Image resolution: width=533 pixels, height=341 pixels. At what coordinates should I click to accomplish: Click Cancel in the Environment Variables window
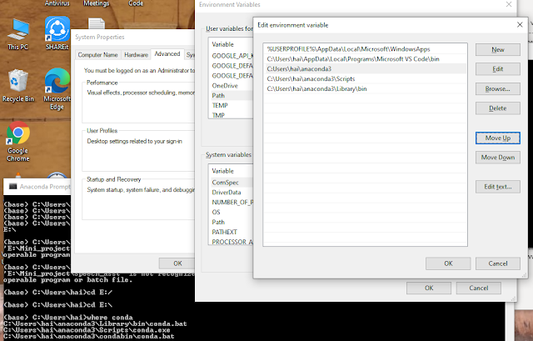pos(479,288)
